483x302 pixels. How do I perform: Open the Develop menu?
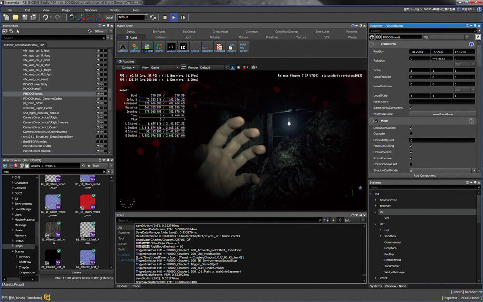tap(115, 10)
